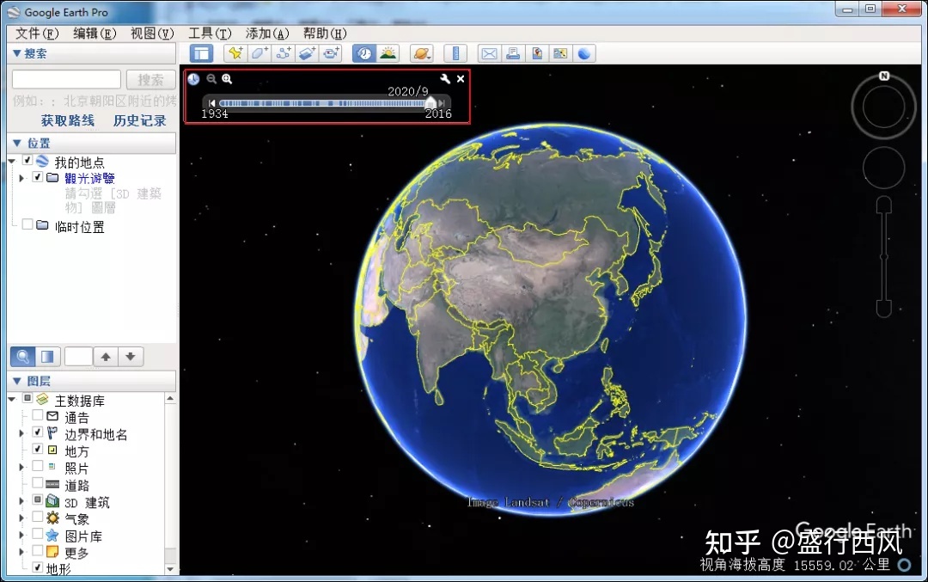The image size is (928, 582).
Task: Add an image overlay from the toolbar
Action: (x=307, y=54)
